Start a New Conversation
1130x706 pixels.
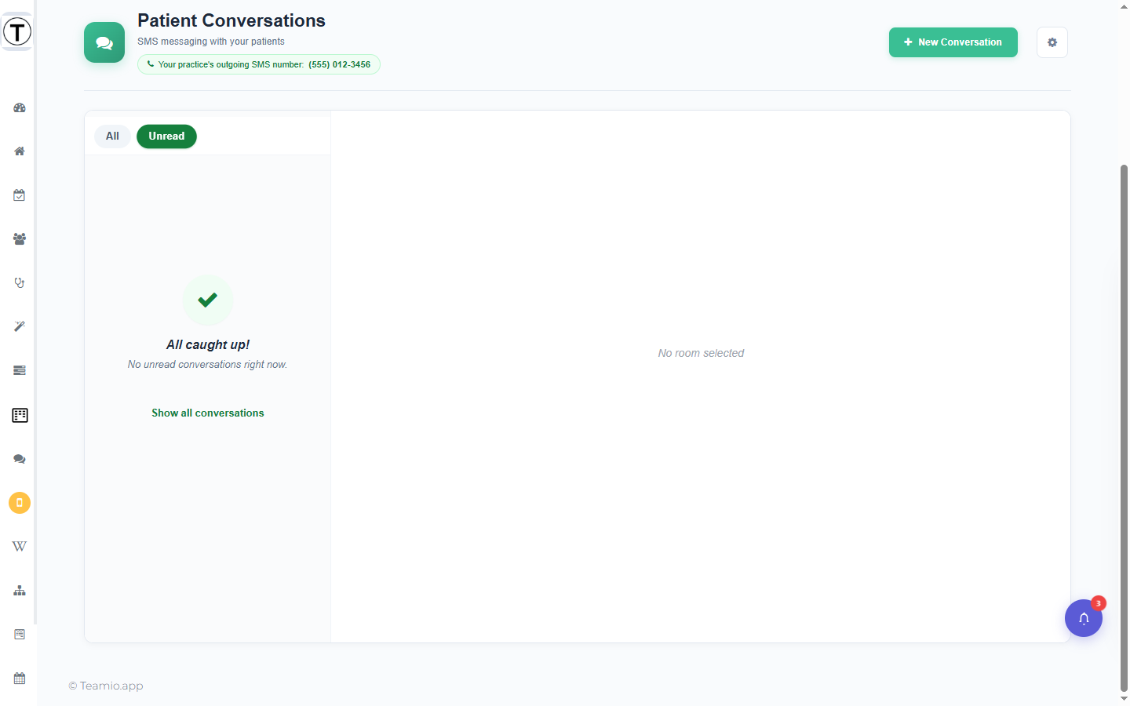(953, 42)
